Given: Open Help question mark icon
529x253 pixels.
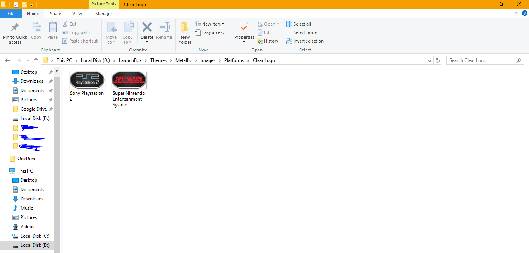Looking at the screenshot, I should tap(524, 13).
